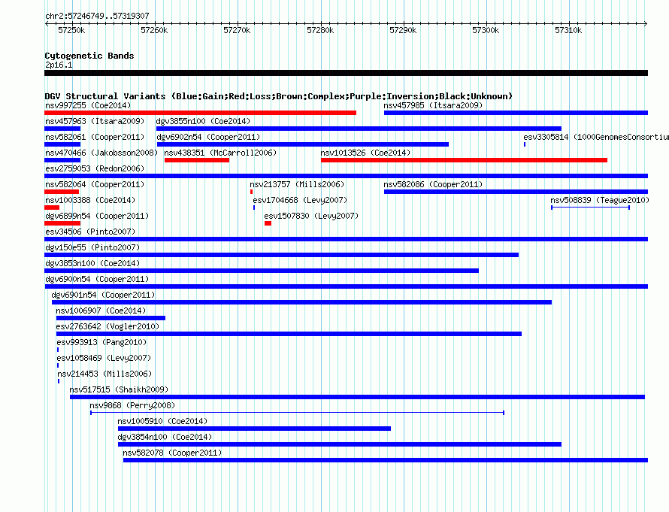Click the blue nsv1006907 gain bar
This screenshot has height=512, width=669.
click(x=110, y=318)
